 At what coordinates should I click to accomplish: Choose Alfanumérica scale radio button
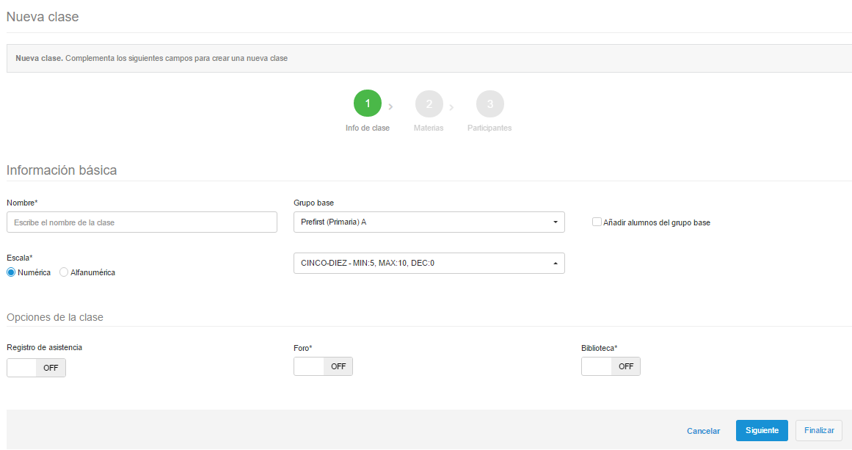tap(64, 272)
